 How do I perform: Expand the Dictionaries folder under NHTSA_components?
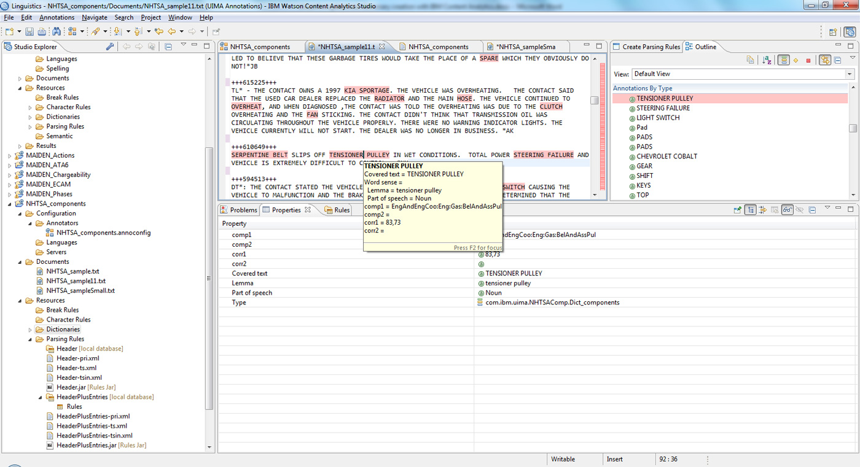tap(30, 330)
